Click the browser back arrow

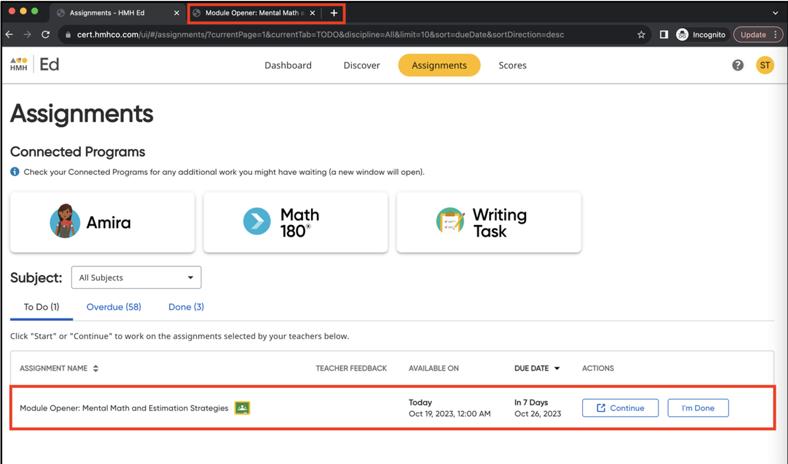tap(9, 35)
